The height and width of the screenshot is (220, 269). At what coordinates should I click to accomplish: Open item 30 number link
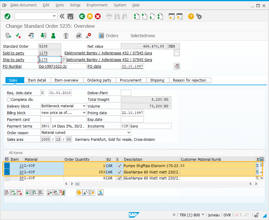pos(22,178)
